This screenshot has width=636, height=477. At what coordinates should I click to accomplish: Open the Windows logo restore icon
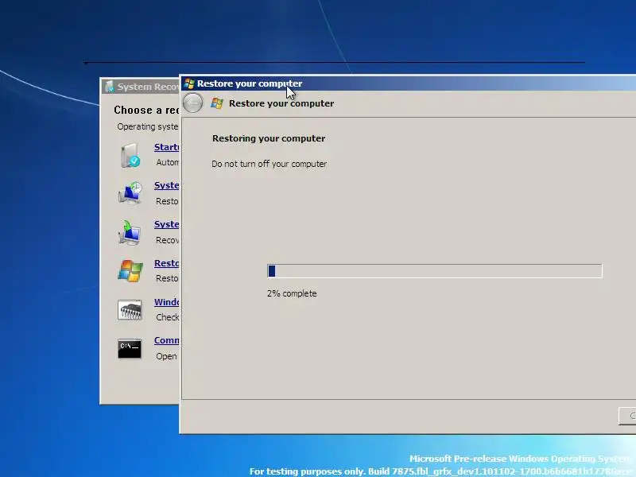click(130, 270)
